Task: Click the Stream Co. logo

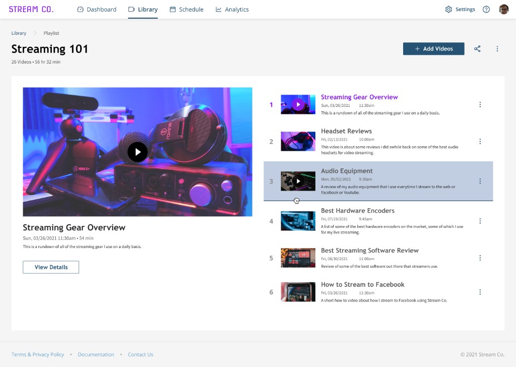Action: tap(32, 9)
